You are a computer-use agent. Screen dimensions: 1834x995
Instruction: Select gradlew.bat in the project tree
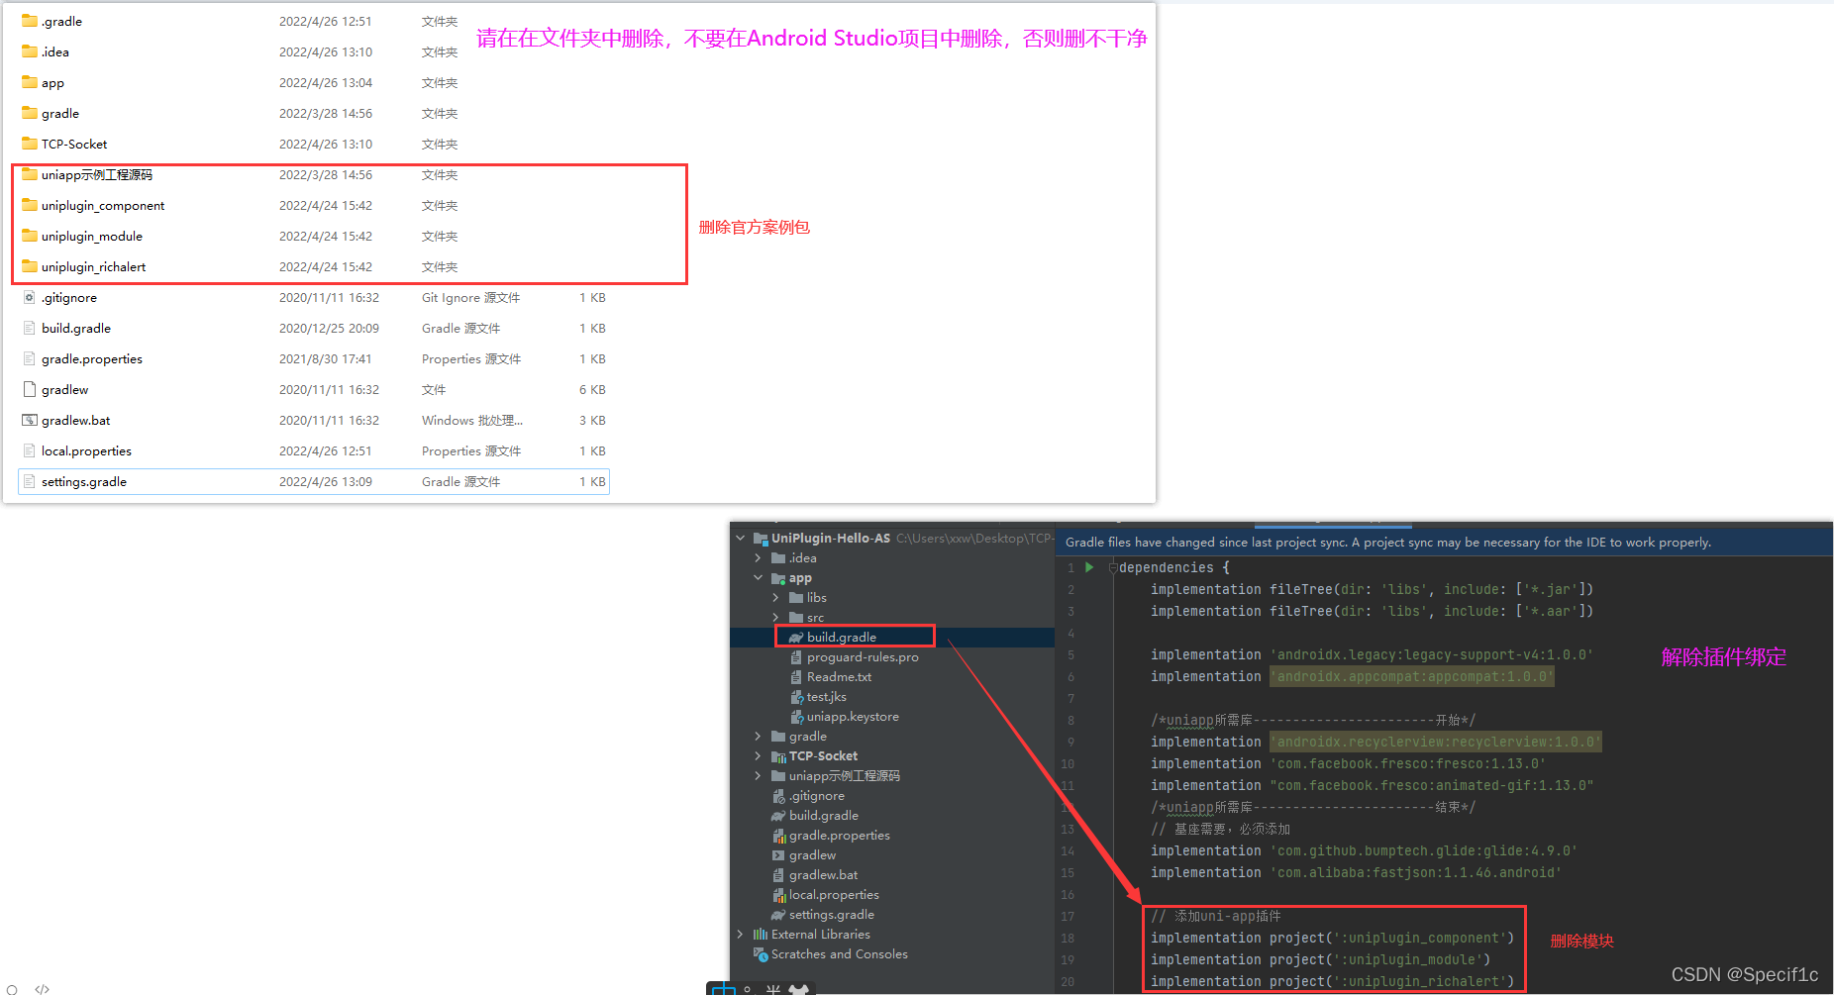pyautogui.click(x=823, y=875)
